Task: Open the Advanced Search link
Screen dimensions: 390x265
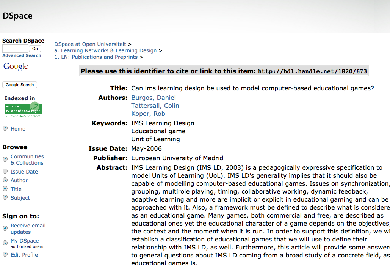Action: tap(22, 55)
